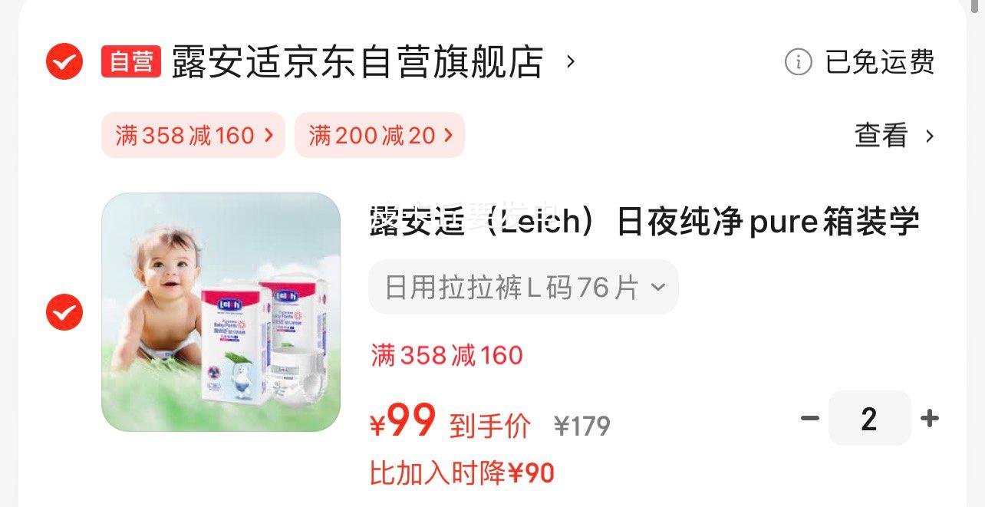Uncheck the diaper product checkbox

point(64,312)
